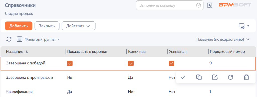Open the Действия dropdown
257x97 pixels.
point(79,26)
